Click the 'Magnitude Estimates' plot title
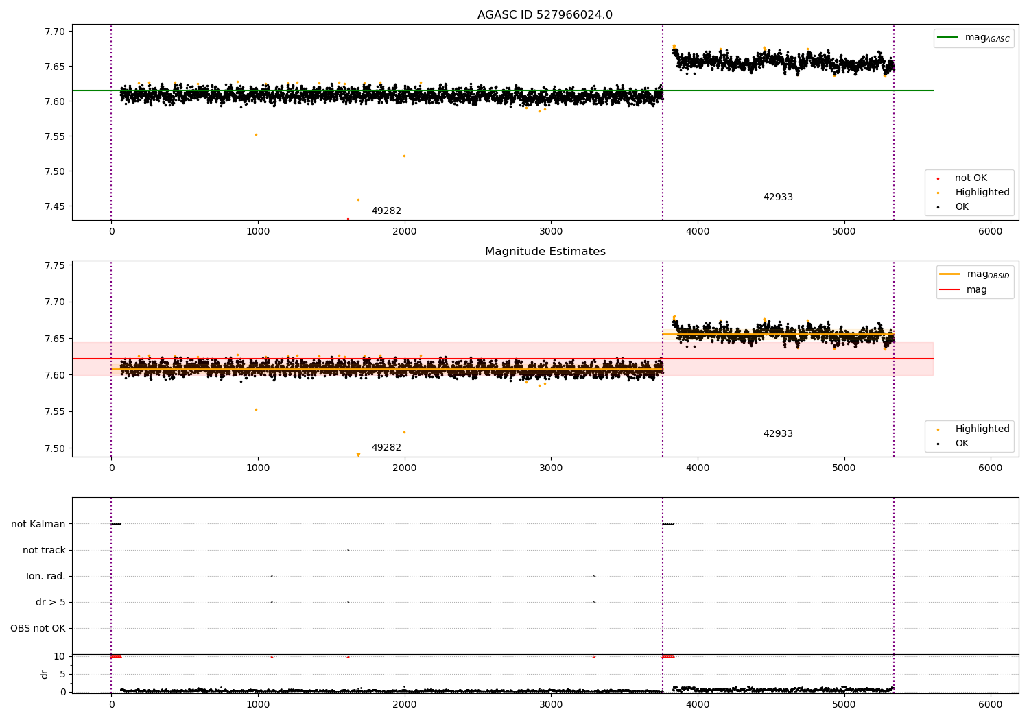Screen dimensions: 1029x720 [545, 252]
